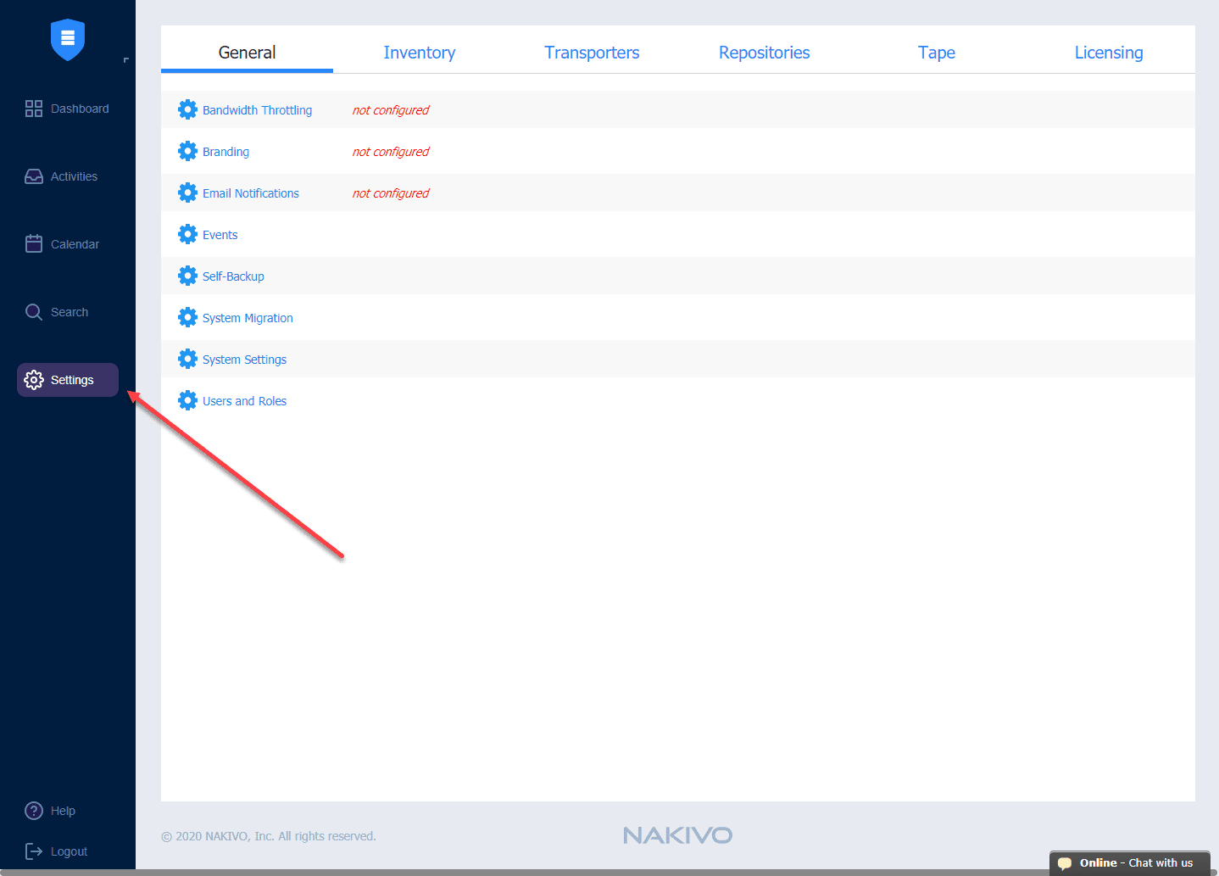Click the Logout arrow icon
1219x876 pixels.
point(34,851)
